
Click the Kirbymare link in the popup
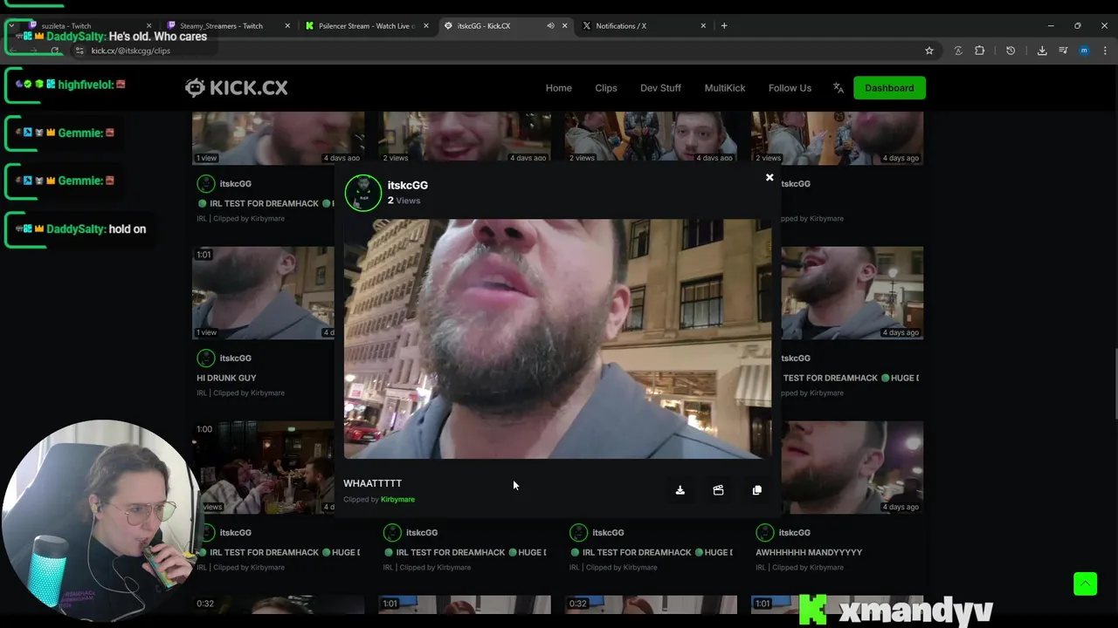pyautogui.click(x=397, y=500)
